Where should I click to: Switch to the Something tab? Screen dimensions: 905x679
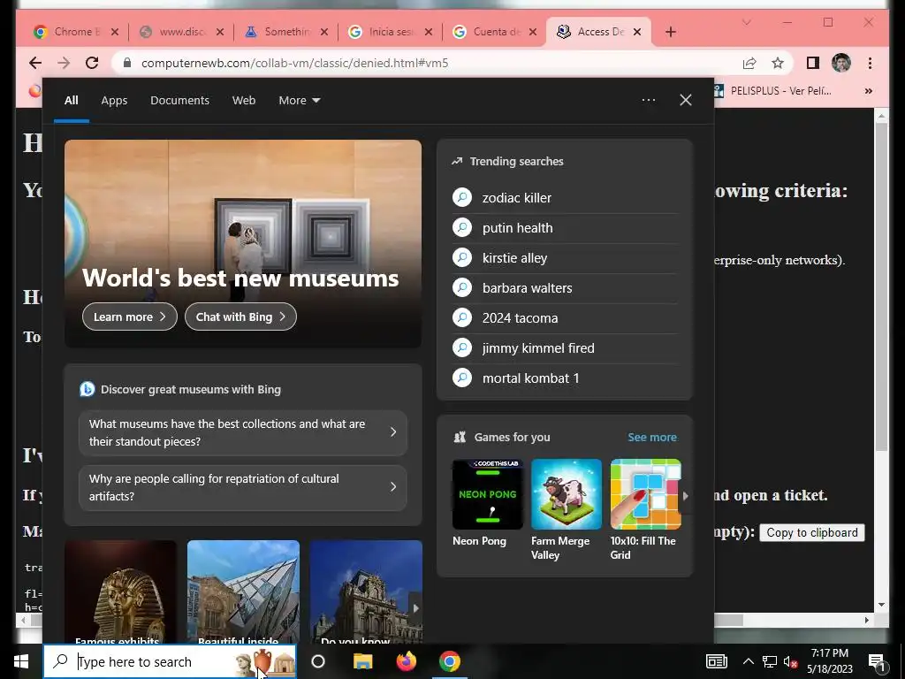(x=286, y=32)
